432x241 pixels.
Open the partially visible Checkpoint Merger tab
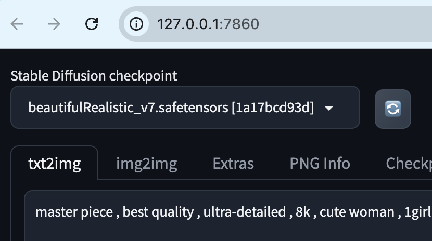[x=409, y=164]
